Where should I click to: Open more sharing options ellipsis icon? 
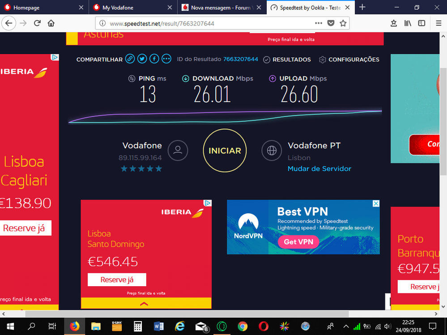[166, 59]
